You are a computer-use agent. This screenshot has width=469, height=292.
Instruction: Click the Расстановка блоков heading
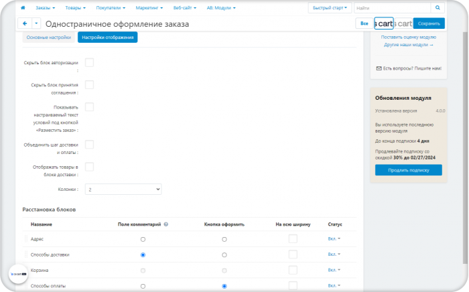click(49, 210)
